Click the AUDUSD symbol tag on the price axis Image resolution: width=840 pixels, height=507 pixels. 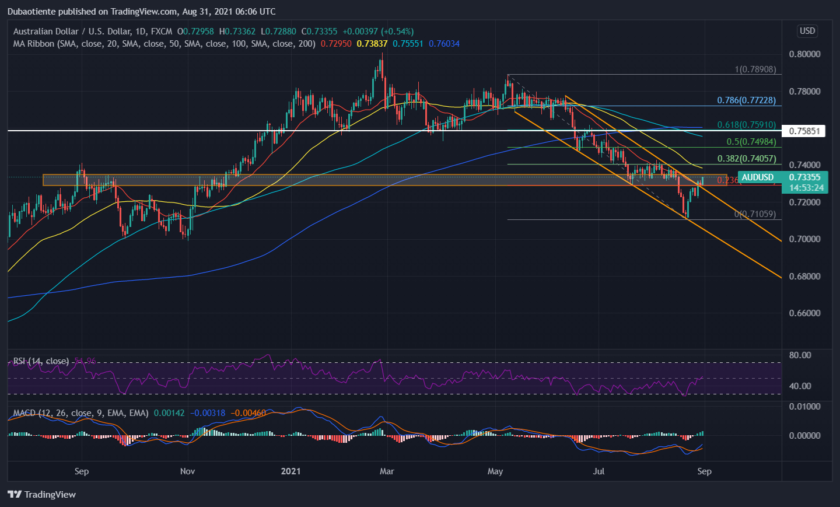pyautogui.click(x=758, y=177)
